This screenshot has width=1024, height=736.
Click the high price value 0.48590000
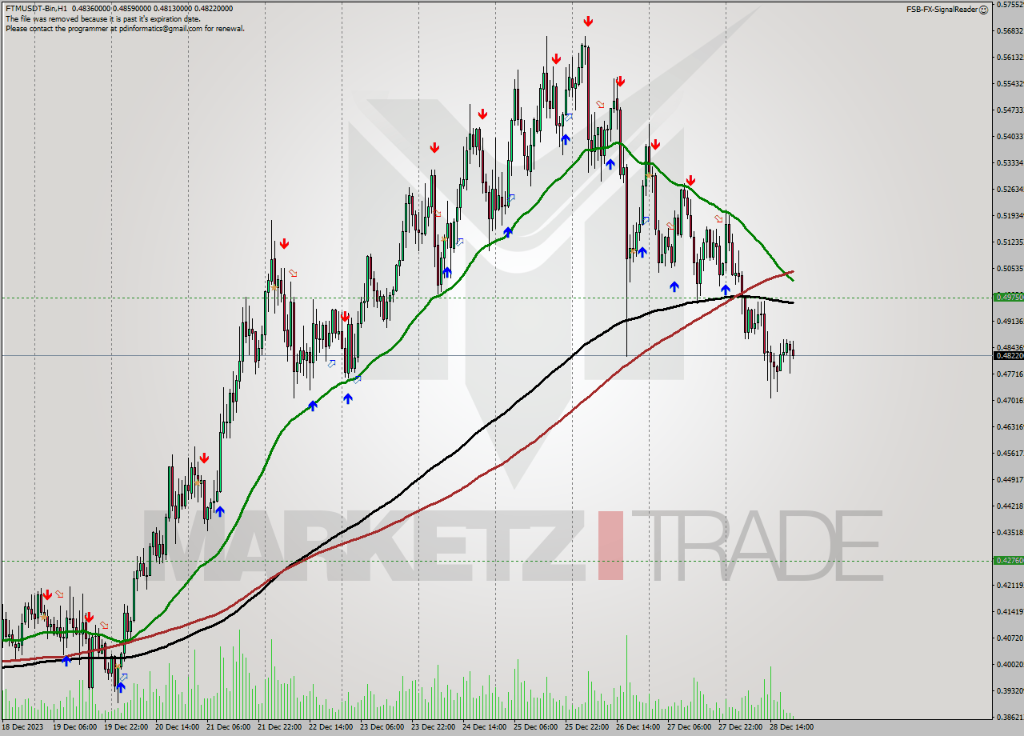[133, 9]
